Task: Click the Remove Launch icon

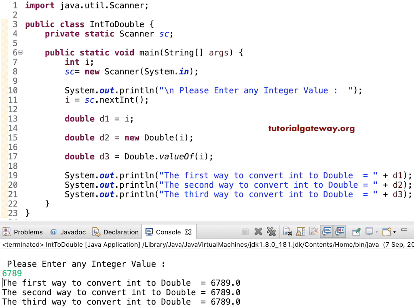Action: pos(258,232)
